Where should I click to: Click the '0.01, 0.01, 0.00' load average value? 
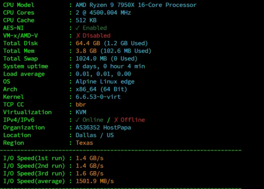[x=103, y=74]
